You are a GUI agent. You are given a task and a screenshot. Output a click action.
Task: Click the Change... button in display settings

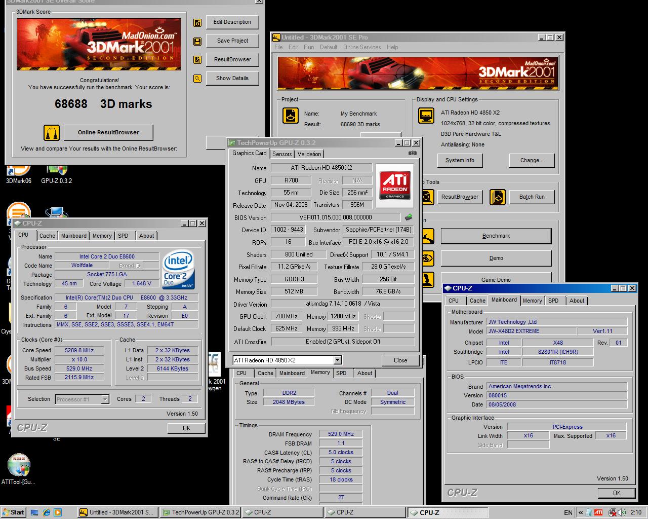pos(532,161)
